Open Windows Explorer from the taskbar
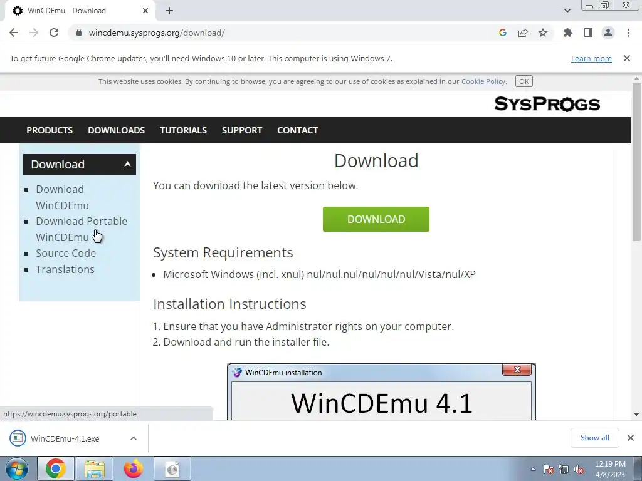 [x=95, y=468]
